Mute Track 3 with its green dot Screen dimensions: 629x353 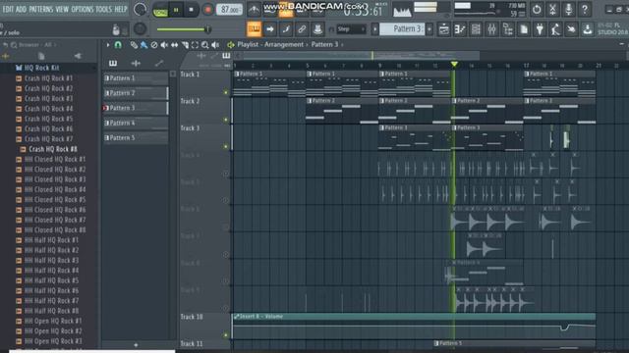[x=226, y=146]
